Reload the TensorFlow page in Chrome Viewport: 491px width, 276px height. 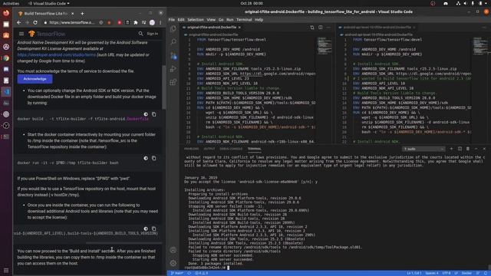pos(35,22)
